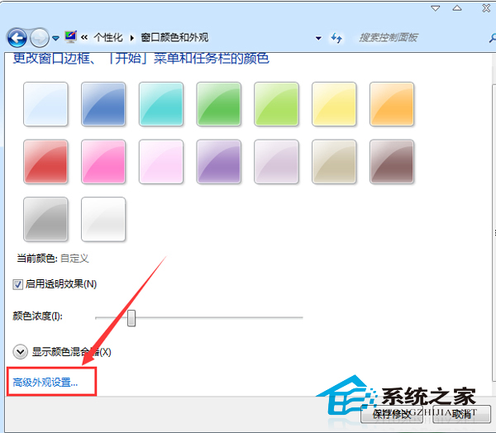Viewport: 496px width, 433px height.
Task: Open 高级外观设置 link
Action: 45,383
